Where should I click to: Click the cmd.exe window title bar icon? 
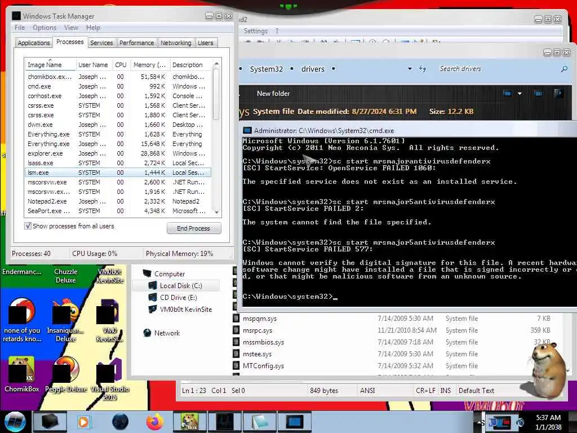(x=247, y=131)
